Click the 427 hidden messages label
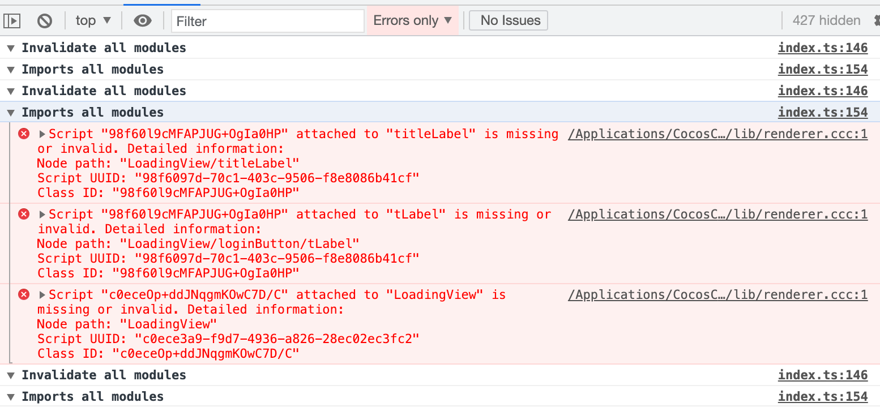 point(826,21)
